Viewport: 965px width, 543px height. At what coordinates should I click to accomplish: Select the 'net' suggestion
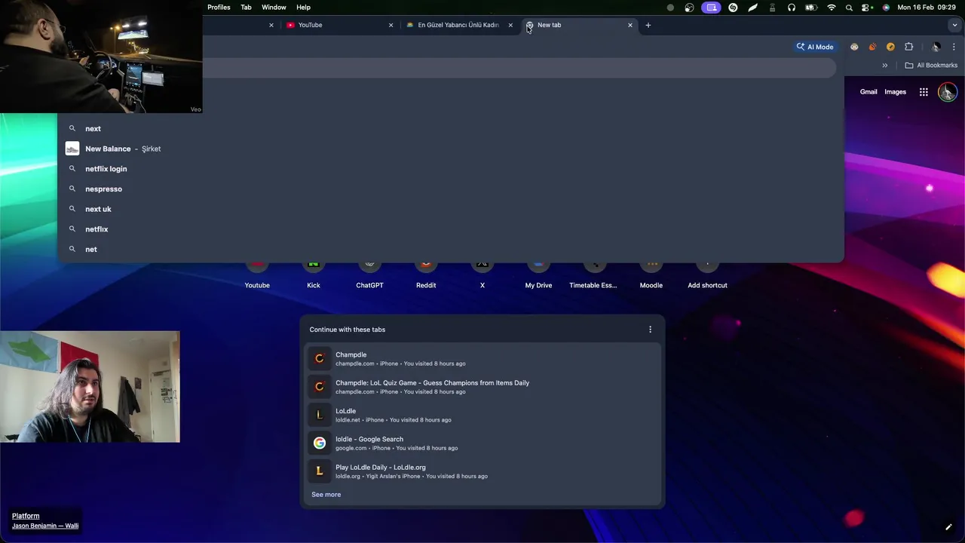click(450, 249)
